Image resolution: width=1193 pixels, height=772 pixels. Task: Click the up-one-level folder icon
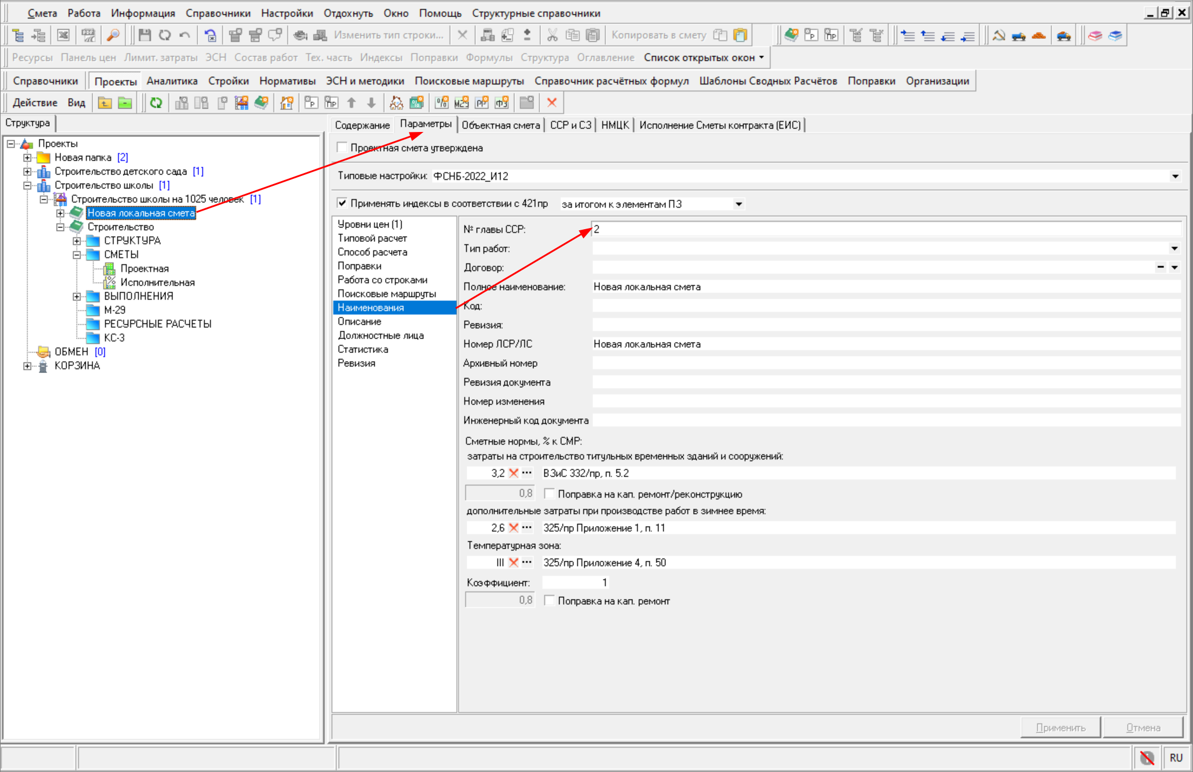[105, 103]
